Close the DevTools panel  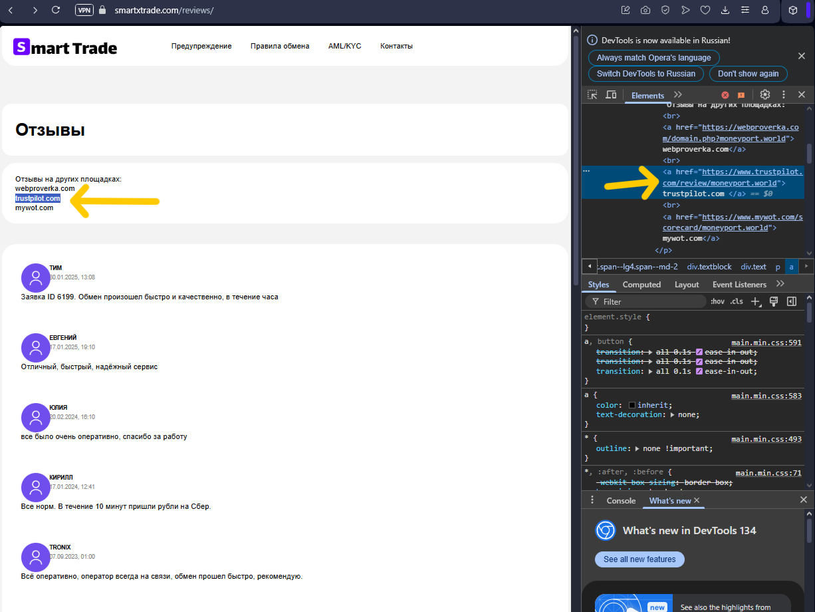coord(802,95)
